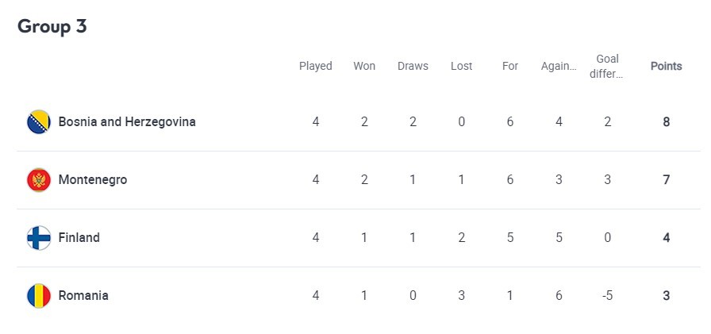Click the Romania flag icon
Screen dimensions: 711x334
tap(38, 296)
